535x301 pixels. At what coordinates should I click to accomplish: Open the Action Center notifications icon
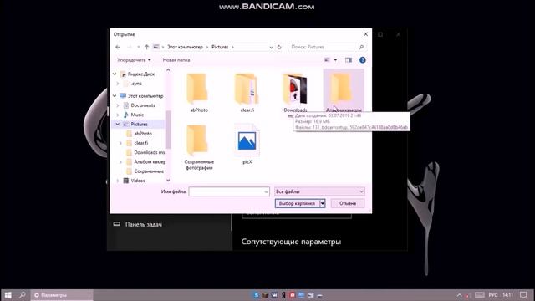[524, 295]
